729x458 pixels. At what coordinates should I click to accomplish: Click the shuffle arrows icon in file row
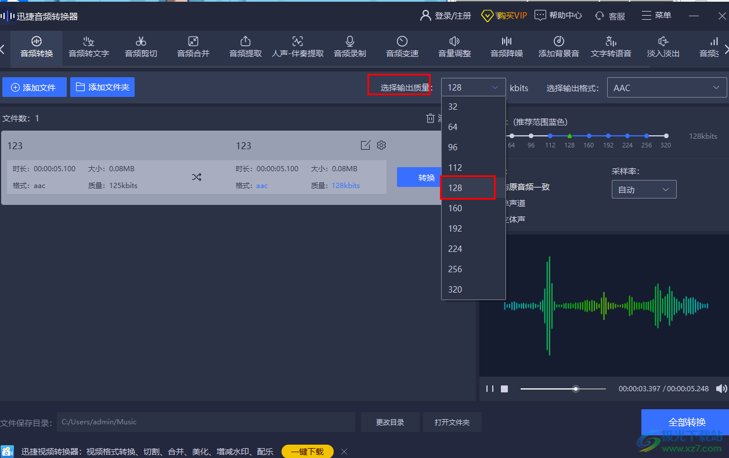tap(197, 177)
